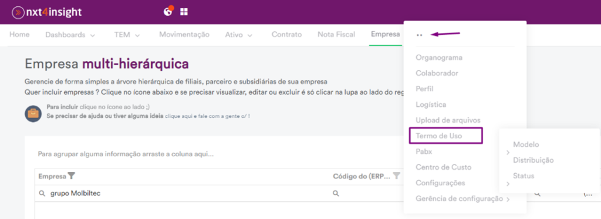Click the briefcase add-company icon
Screen dimensions: 601x219
pyautogui.click(x=33, y=114)
